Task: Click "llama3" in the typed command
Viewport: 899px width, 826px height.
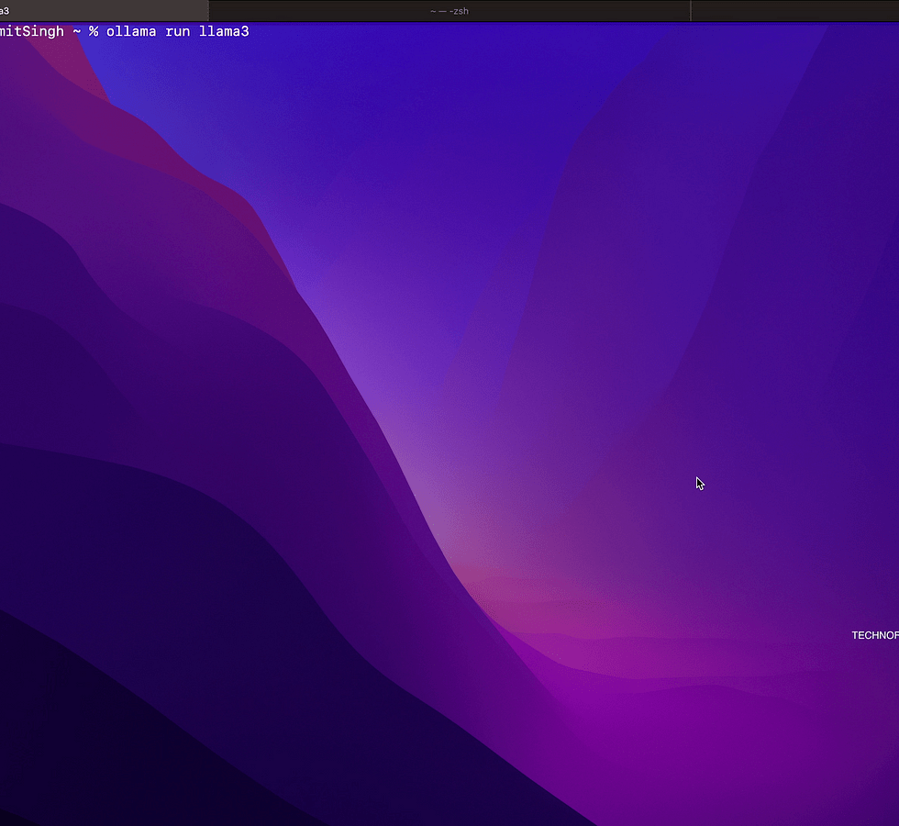Action: point(224,31)
